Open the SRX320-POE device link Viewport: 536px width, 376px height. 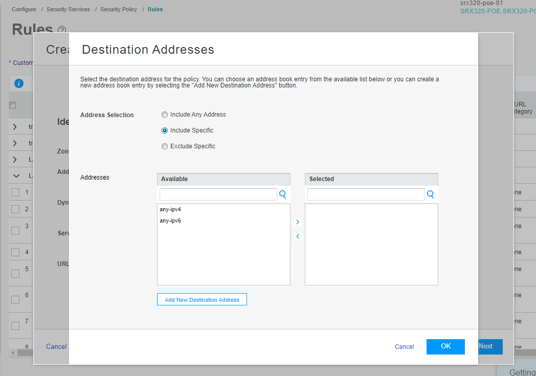point(481,11)
